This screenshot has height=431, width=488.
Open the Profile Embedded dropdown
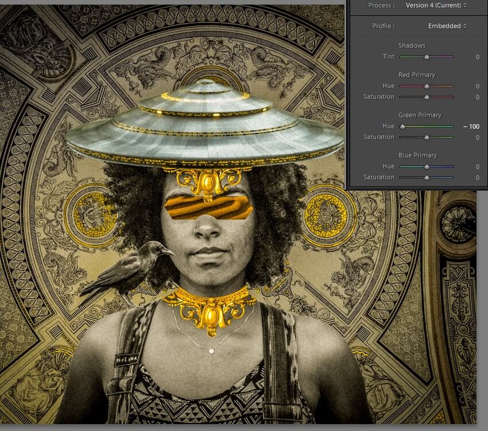447,26
